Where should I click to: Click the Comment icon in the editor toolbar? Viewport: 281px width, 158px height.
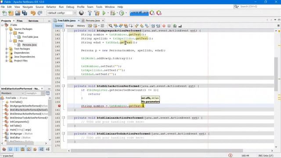click(x=175, y=26)
